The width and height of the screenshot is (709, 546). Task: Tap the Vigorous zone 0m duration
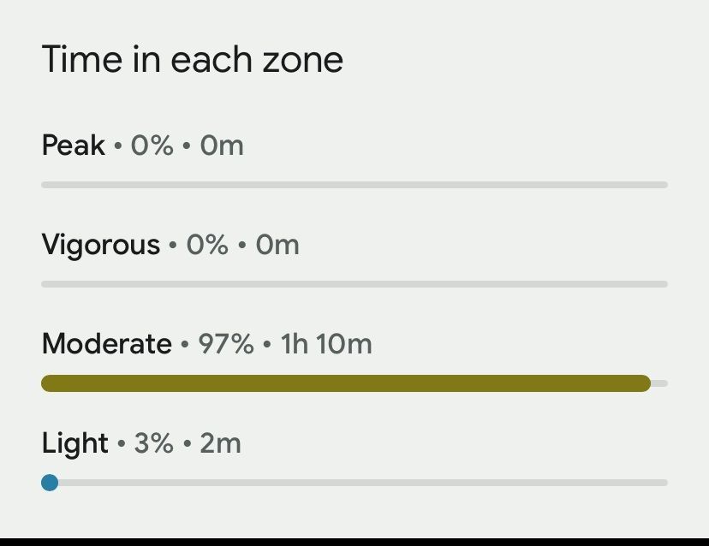point(277,246)
